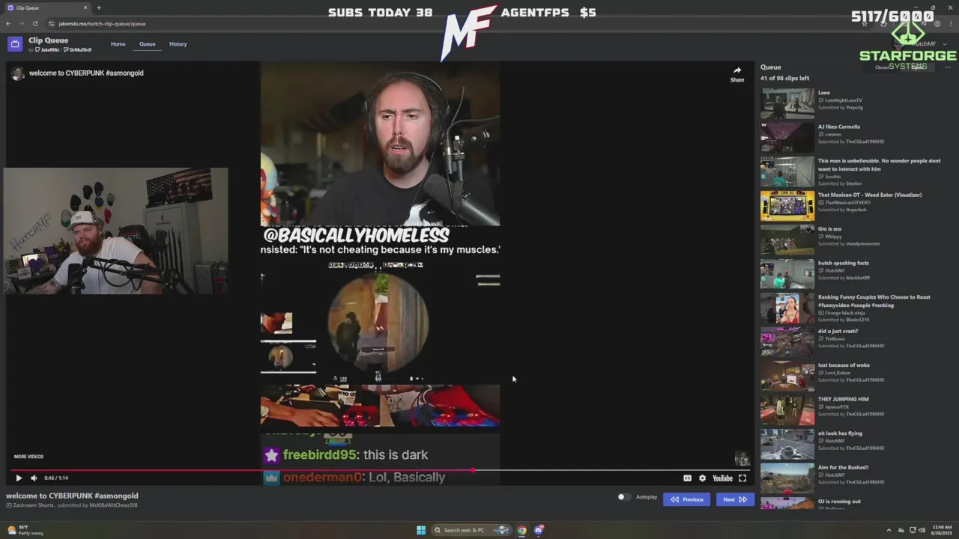Click the browser address bar URL

pyautogui.click(x=102, y=24)
